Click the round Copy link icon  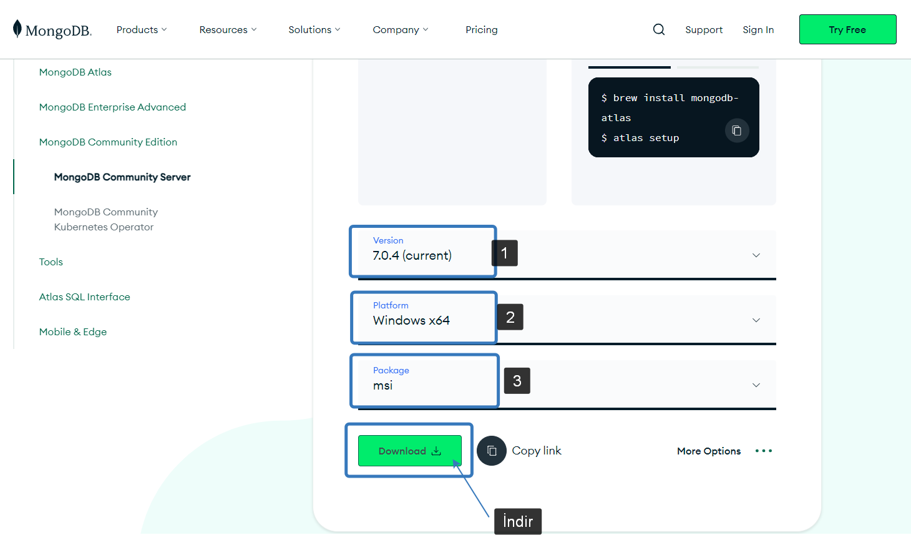point(492,451)
